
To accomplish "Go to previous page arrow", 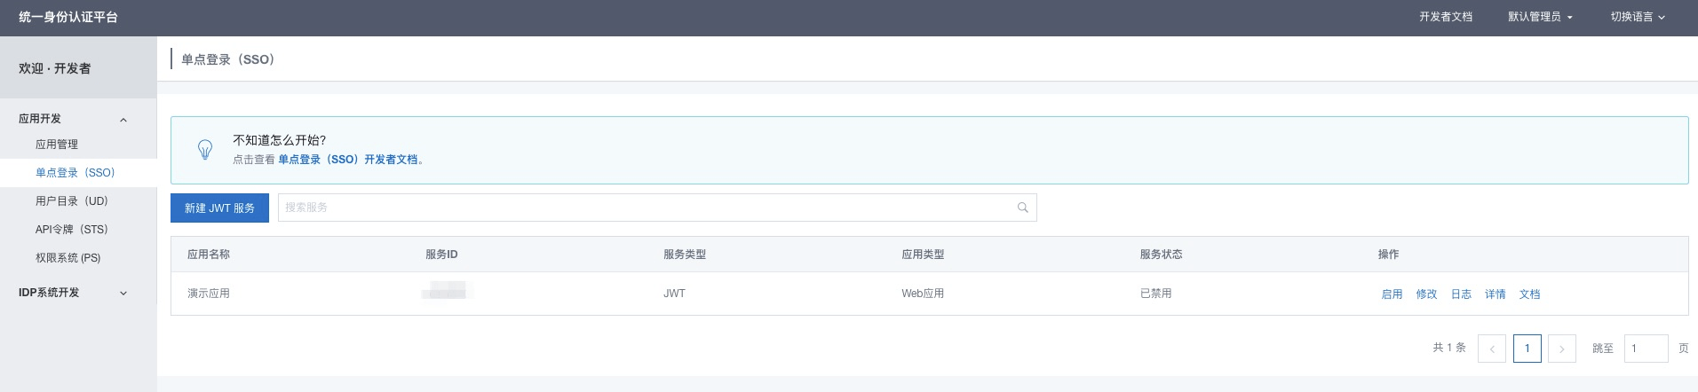I will (1491, 349).
